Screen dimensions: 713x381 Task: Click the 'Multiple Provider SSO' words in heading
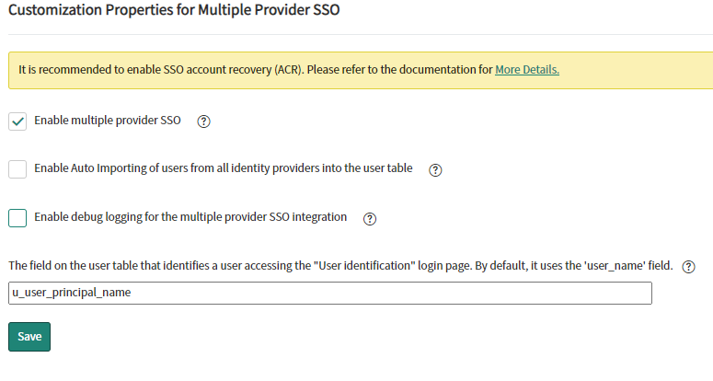click(269, 9)
